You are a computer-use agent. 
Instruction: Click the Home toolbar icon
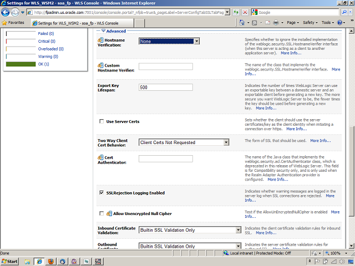point(242,22)
